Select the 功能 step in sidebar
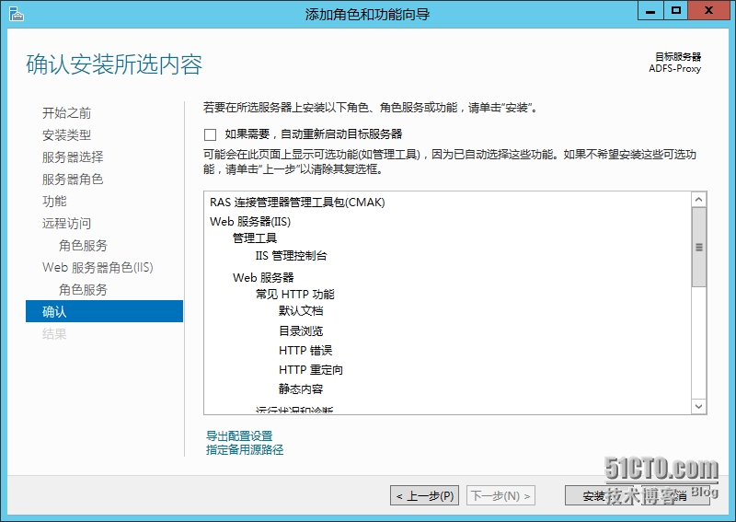This screenshot has height=522, width=736. (x=54, y=202)
